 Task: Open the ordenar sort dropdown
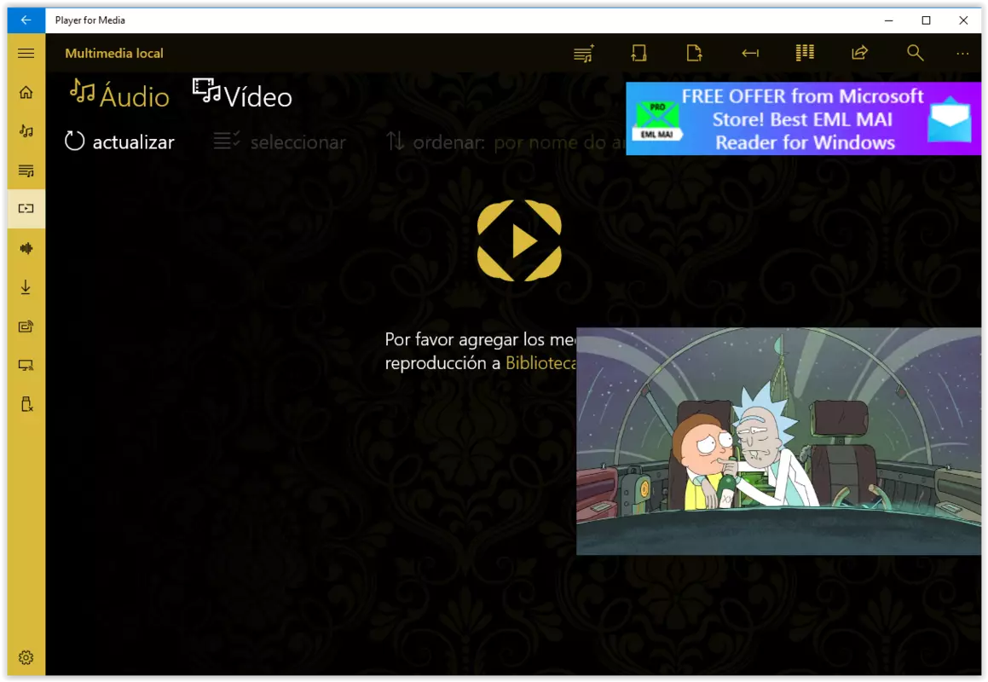[x=506, y=142]
